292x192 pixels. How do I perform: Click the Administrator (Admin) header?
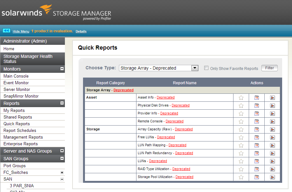point(32,41)
